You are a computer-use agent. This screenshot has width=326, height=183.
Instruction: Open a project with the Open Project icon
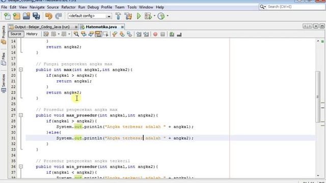26,16
